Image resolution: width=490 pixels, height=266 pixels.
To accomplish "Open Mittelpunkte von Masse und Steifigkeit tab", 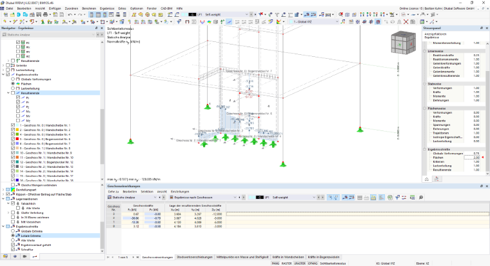I will tap(242, 257).
